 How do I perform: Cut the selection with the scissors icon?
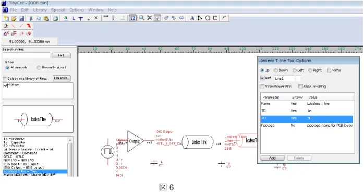point(31,18)
